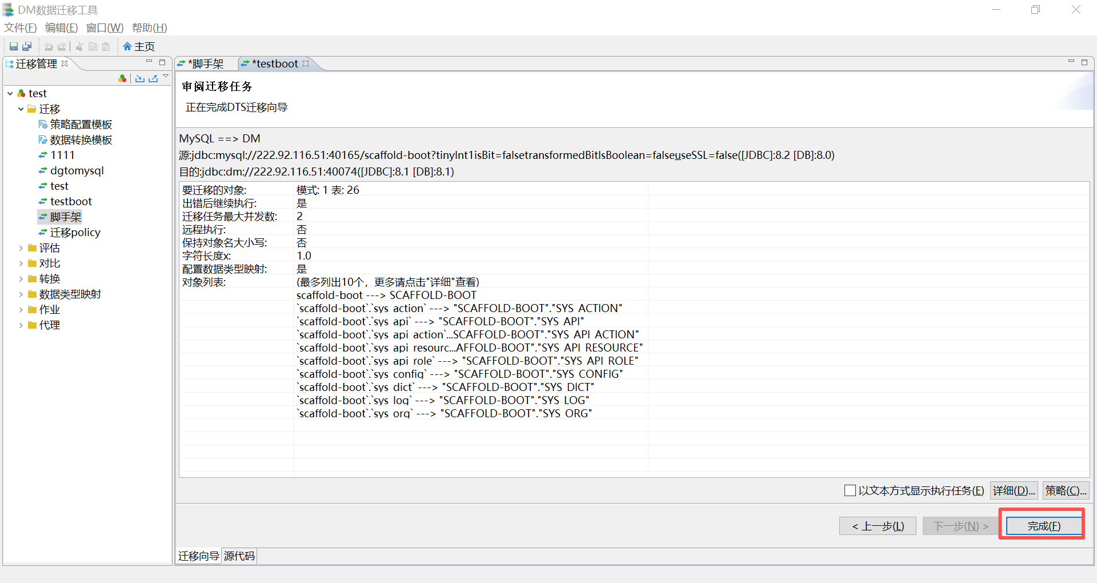Image resolution: width=1097 pixels, height=583 pixels.
Task: Collapse the test project tree node
Action: pyautogui.click(x=10, y=93)
